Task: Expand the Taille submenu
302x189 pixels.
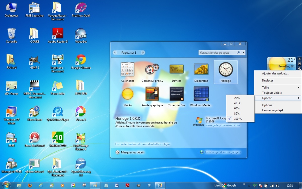Action: coord(278,87)
